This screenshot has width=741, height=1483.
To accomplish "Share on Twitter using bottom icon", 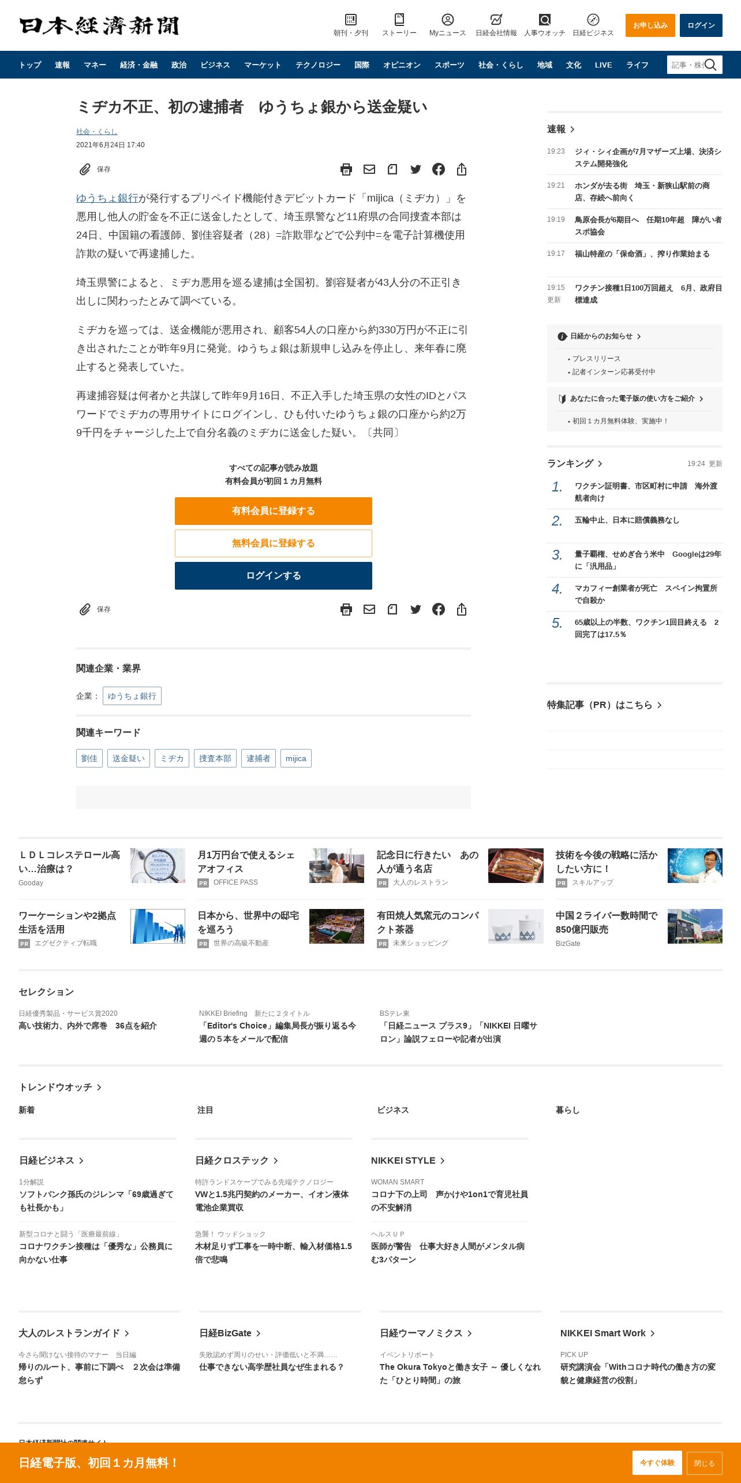I will pos(416,609).
